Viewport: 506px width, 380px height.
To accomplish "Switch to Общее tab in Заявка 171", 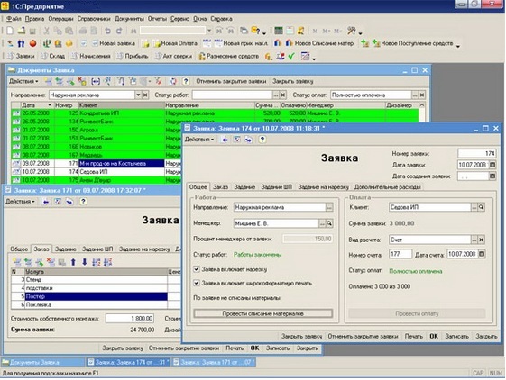I will [x=19, y=249].
